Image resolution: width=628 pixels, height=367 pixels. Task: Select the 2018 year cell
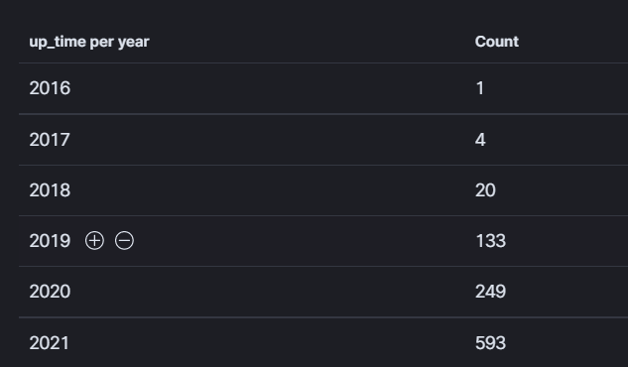[x=50, y=190]
